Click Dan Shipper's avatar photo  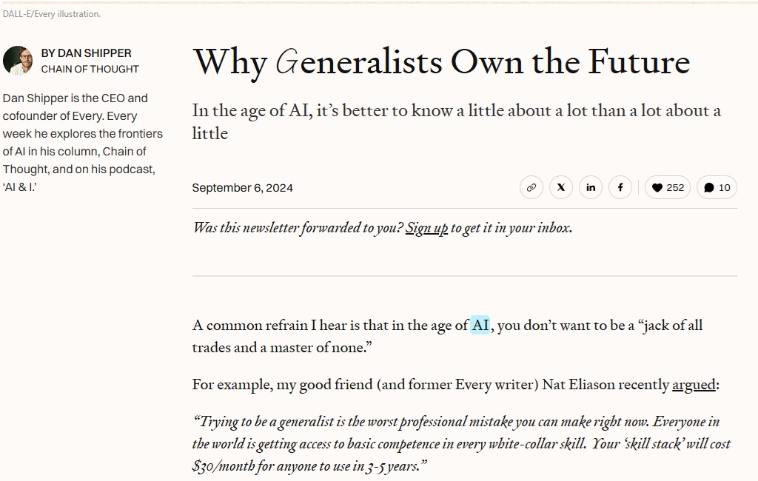[18, 61]
